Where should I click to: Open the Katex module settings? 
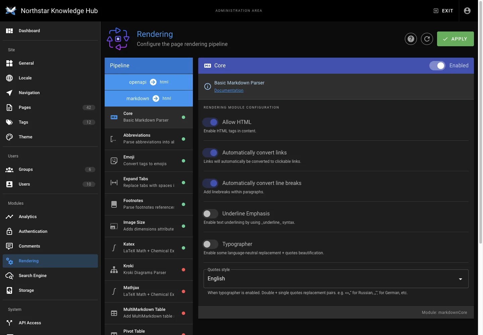click(149, 248)
